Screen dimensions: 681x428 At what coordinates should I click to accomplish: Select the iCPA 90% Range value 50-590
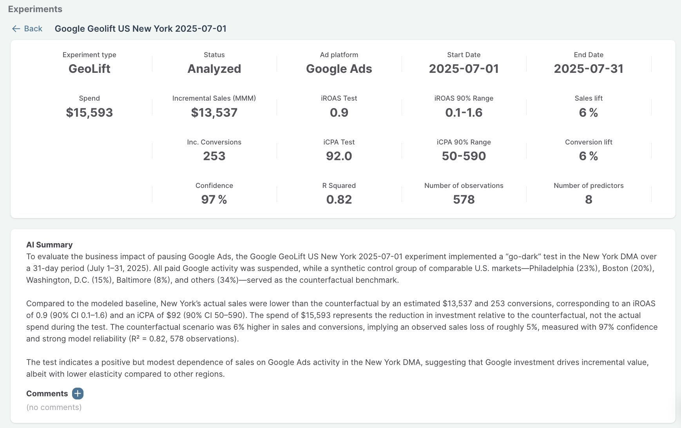464,156
